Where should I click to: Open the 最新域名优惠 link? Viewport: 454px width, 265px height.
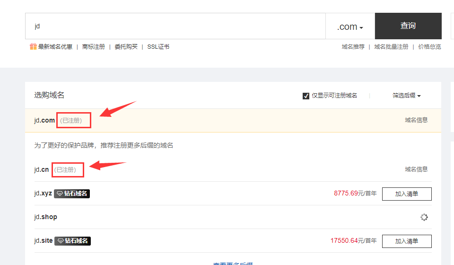55,47
